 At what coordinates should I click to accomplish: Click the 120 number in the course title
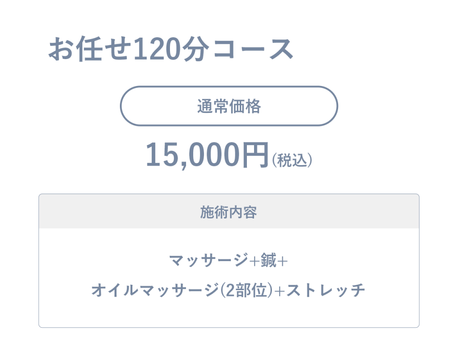tap(155, 49)
